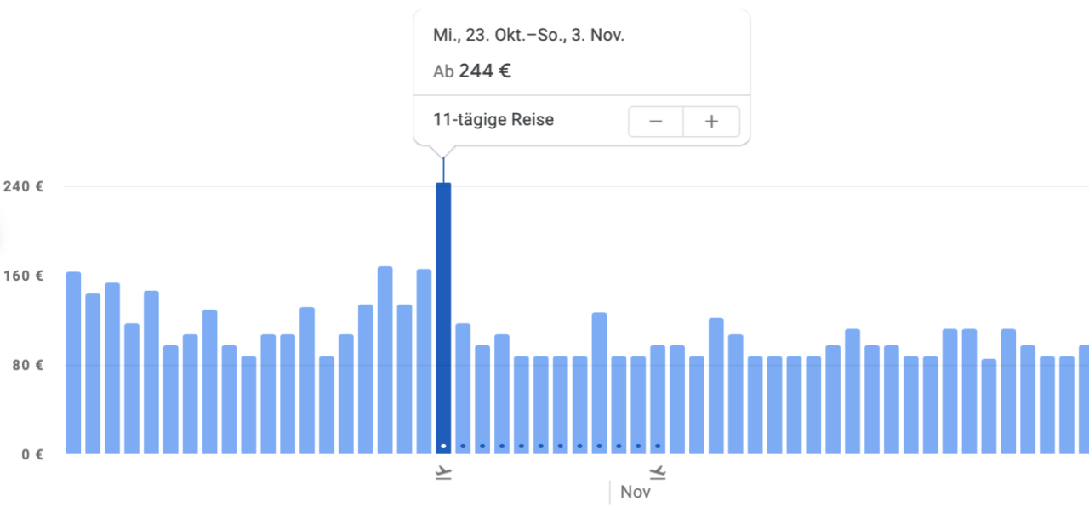Click the plus icon to extend the trip

pos(711,122)
